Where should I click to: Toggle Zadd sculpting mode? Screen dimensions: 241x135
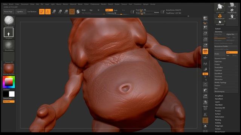tap(109, 10)
